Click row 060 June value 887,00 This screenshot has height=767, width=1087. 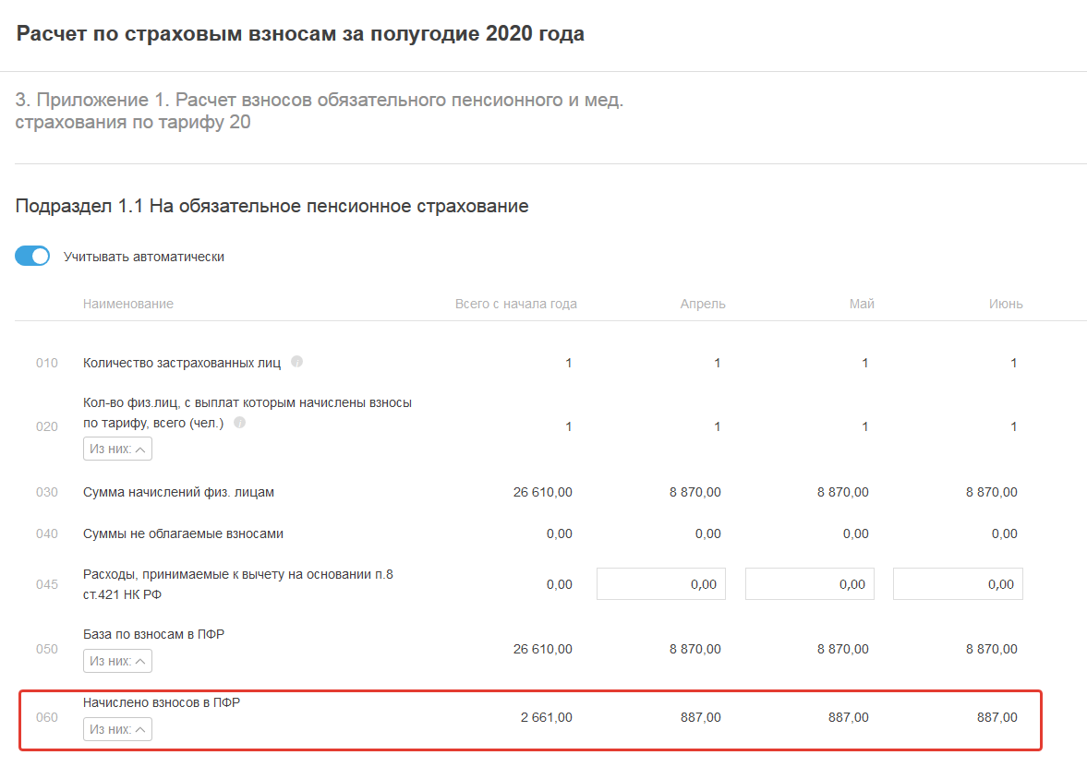996,718
